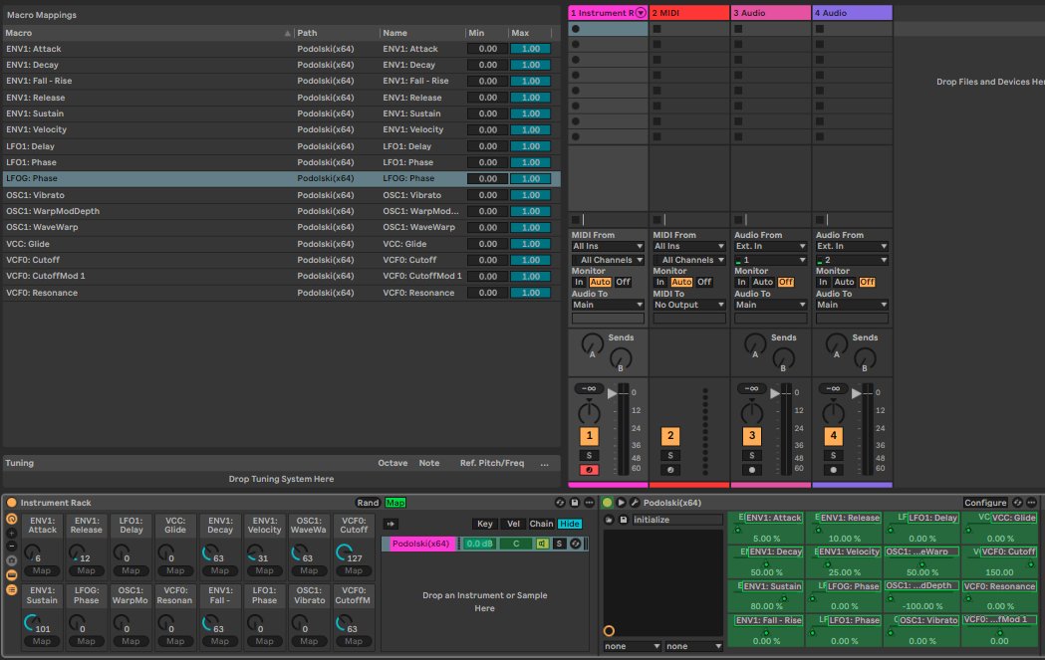Screen dimensions: 1045x660
Task: Open track 4 Audio To Main dropdown
Action: pyautogui.click(x=852, y=305)
